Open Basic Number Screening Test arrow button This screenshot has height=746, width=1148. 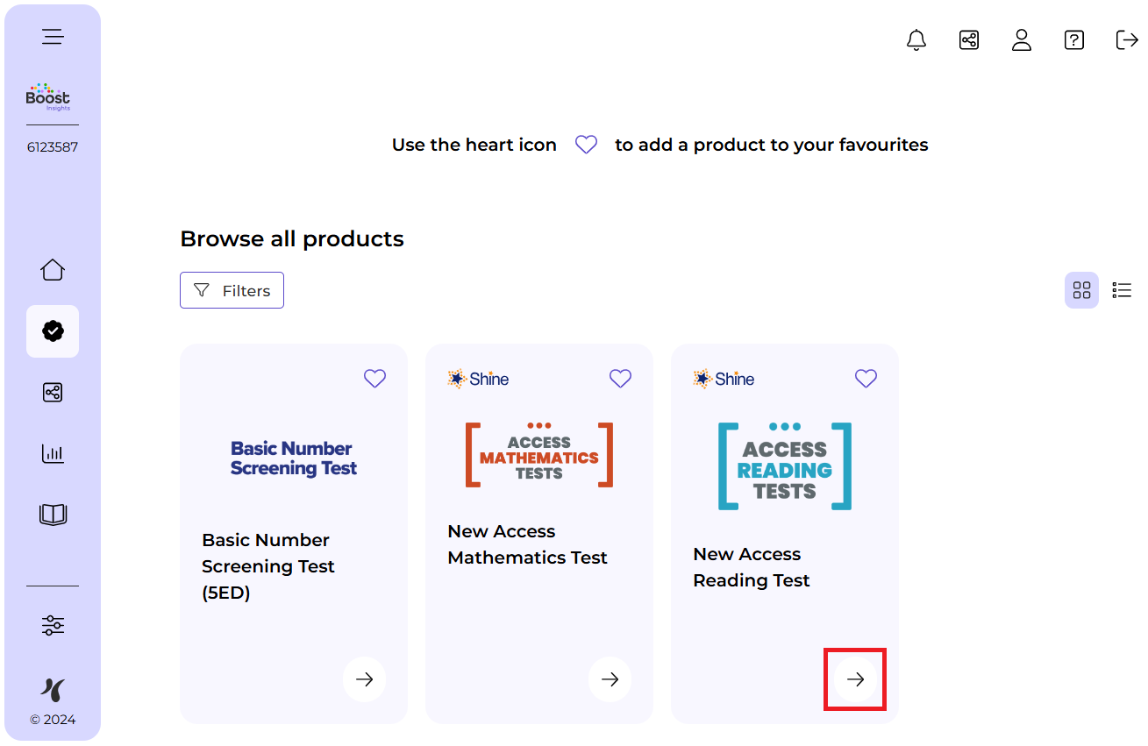pos(364,679)
